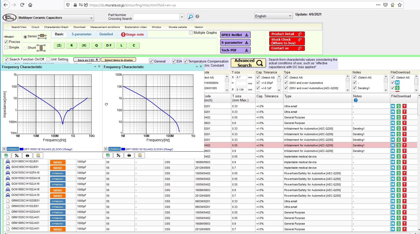420x234 pixels.
Task: Click the Firefox home icon
Action: click(x=30, y=5)
